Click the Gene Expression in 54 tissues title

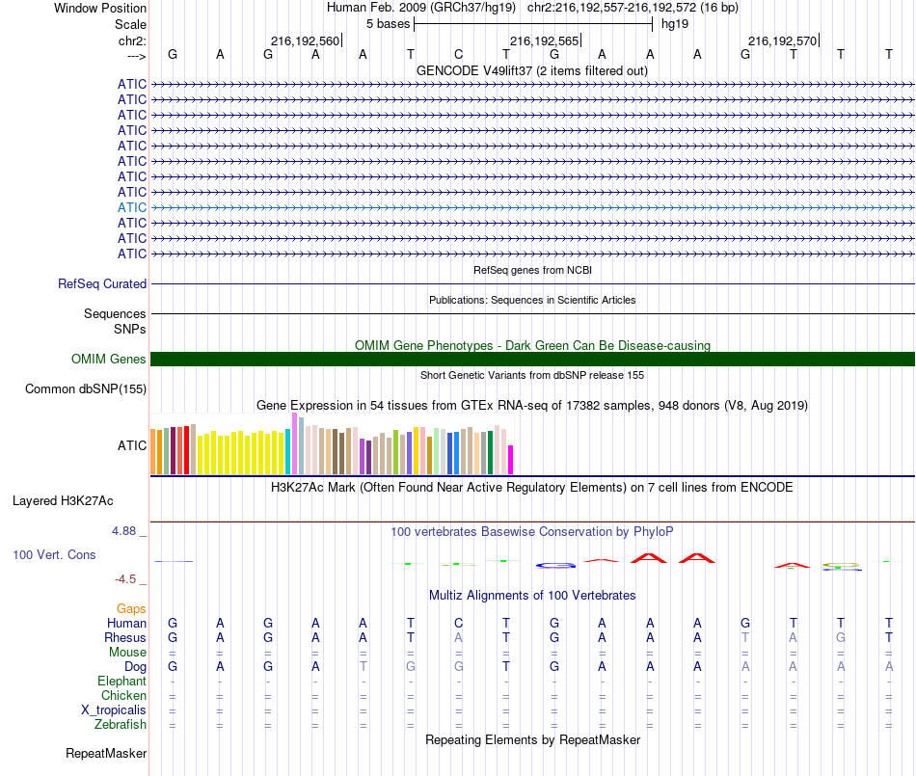tap(532, 406)
